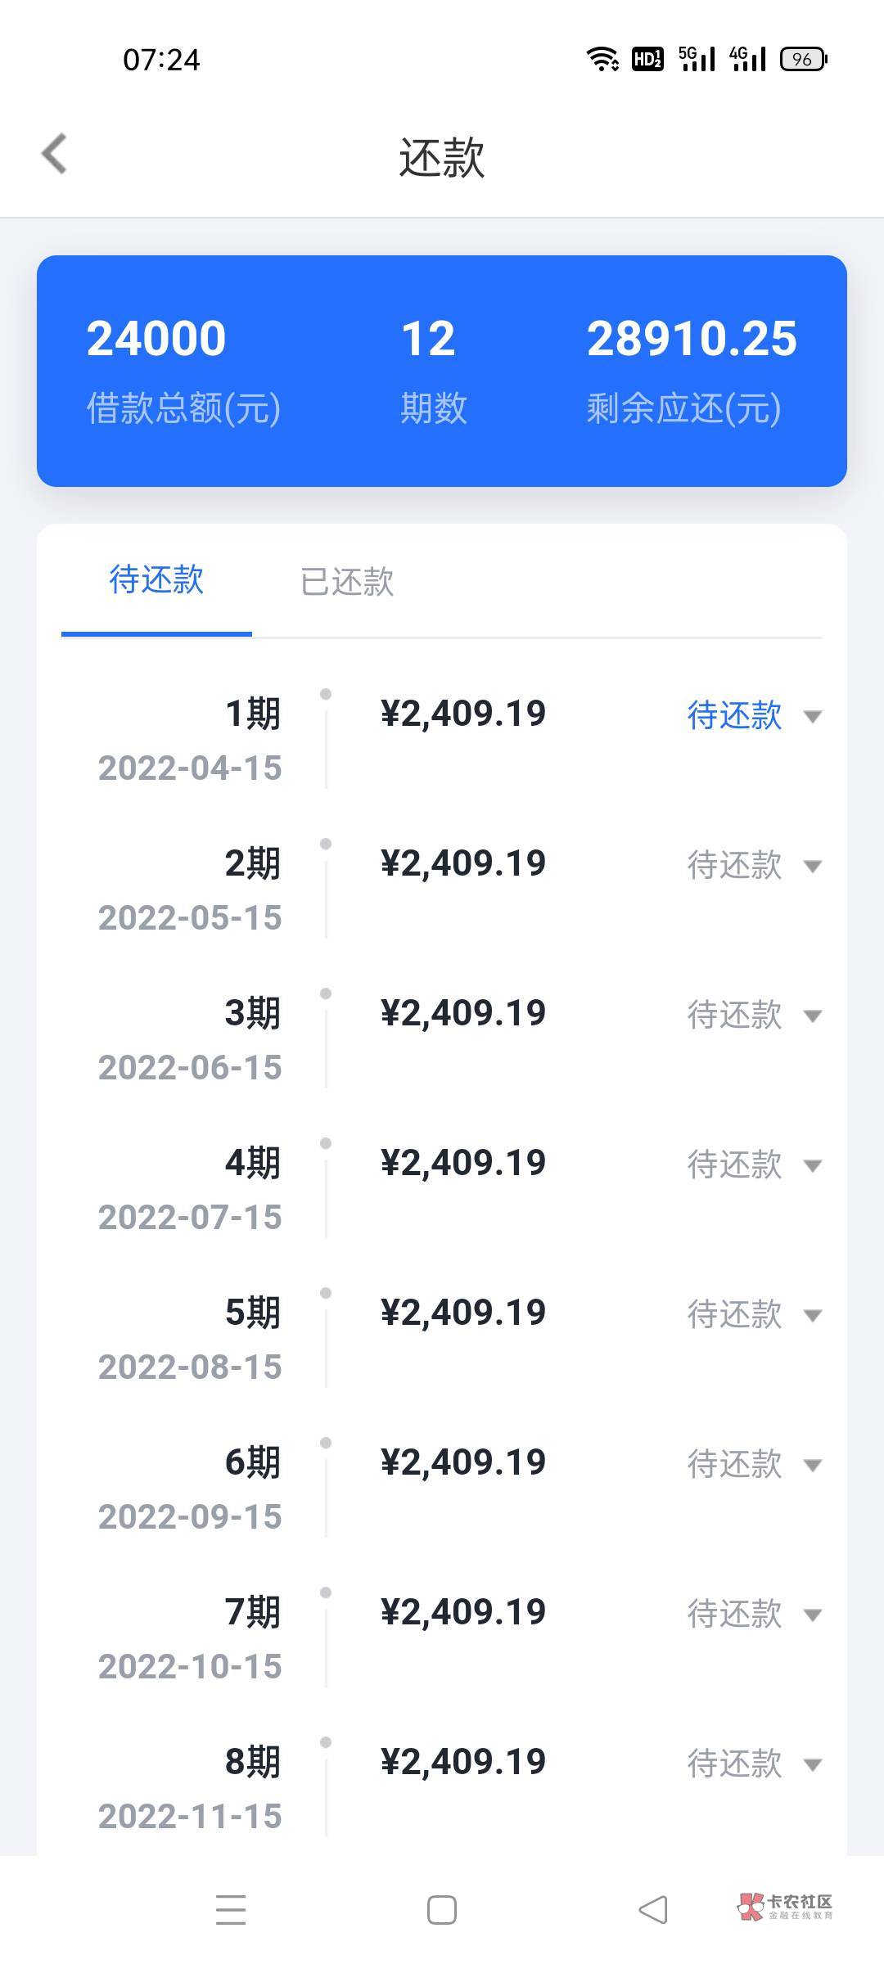Expand the 2期 installment arrow
The height and width of the screenshot is (1964, 884).
pos(813,867)
